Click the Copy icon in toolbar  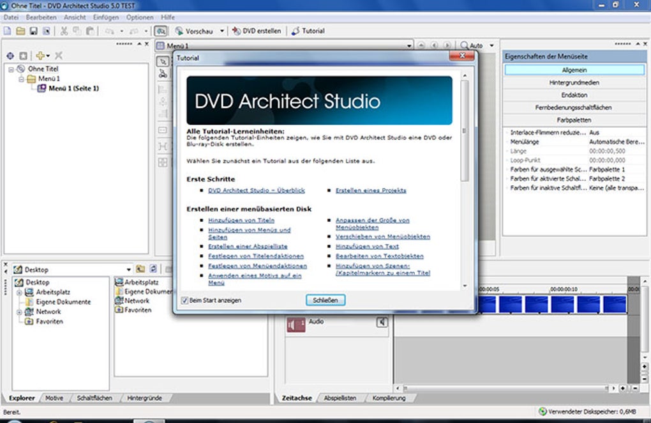click(77, 31)
